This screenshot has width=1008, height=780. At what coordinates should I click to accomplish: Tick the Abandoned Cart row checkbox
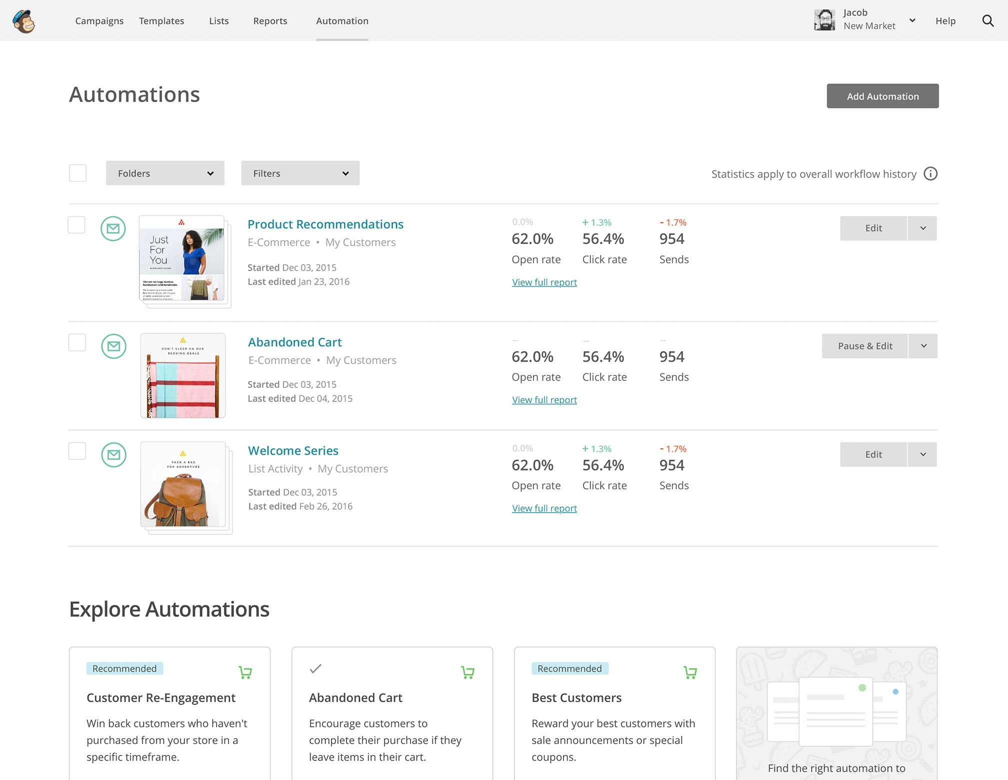click(77, 342)
